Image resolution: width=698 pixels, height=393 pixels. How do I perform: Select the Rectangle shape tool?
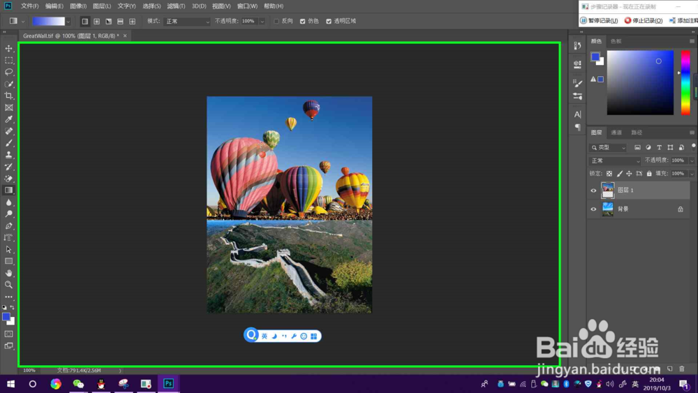(8, 261)
